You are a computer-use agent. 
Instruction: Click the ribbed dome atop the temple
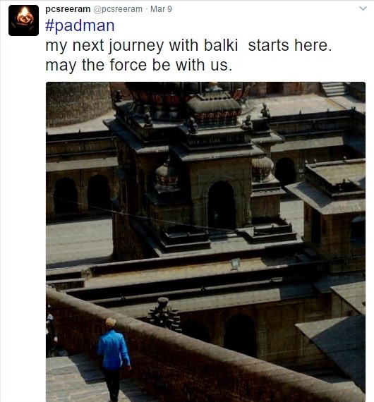point(214,103)
